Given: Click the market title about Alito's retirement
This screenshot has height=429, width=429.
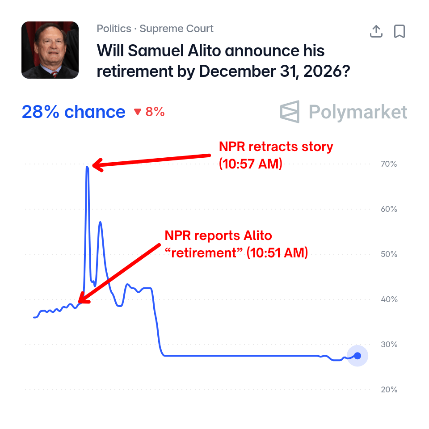Looking at the screenshot, I should coord(223,61).
